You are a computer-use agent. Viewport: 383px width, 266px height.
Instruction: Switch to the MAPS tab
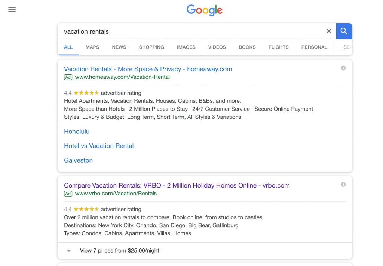click(x=92, y=47)
